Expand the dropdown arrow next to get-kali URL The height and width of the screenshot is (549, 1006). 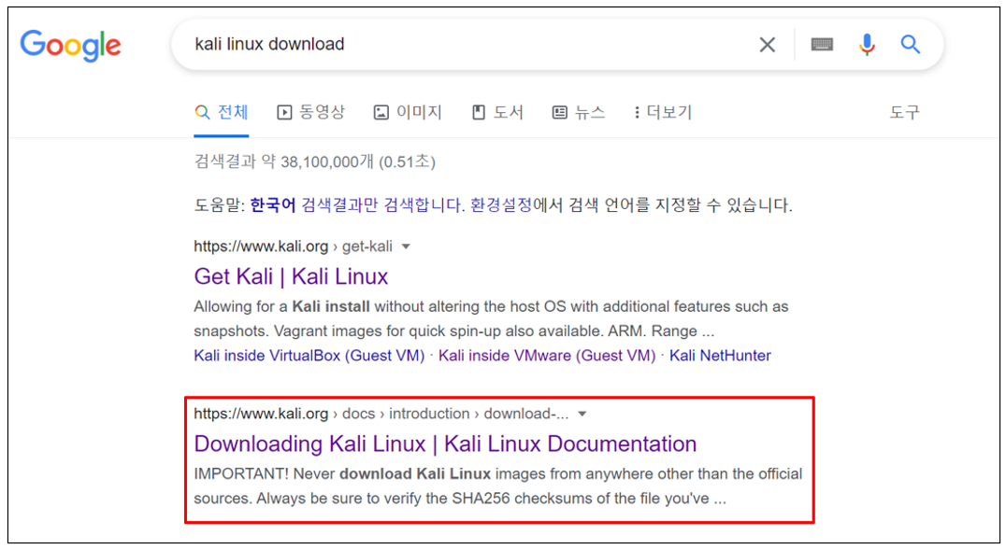pyautogui.click(x=406, y=246)
